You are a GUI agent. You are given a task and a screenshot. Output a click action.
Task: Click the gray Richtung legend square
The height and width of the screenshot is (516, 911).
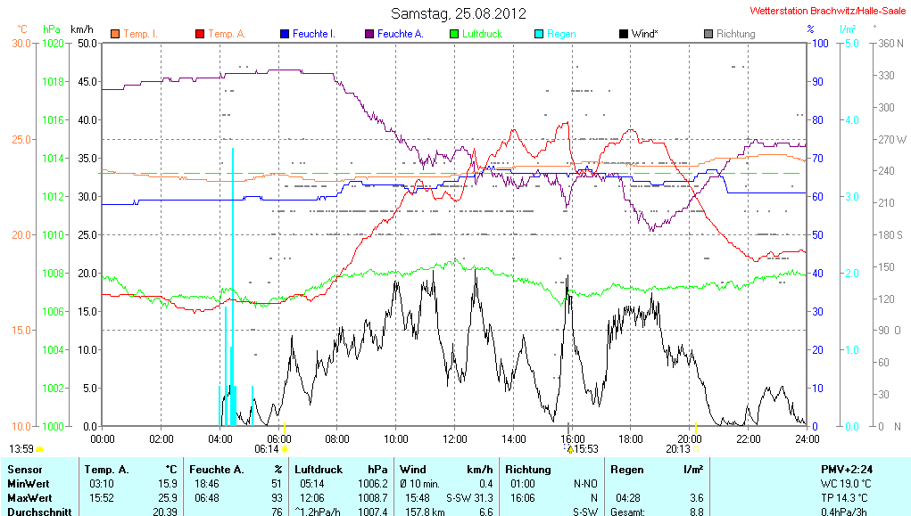coord(708,34)
